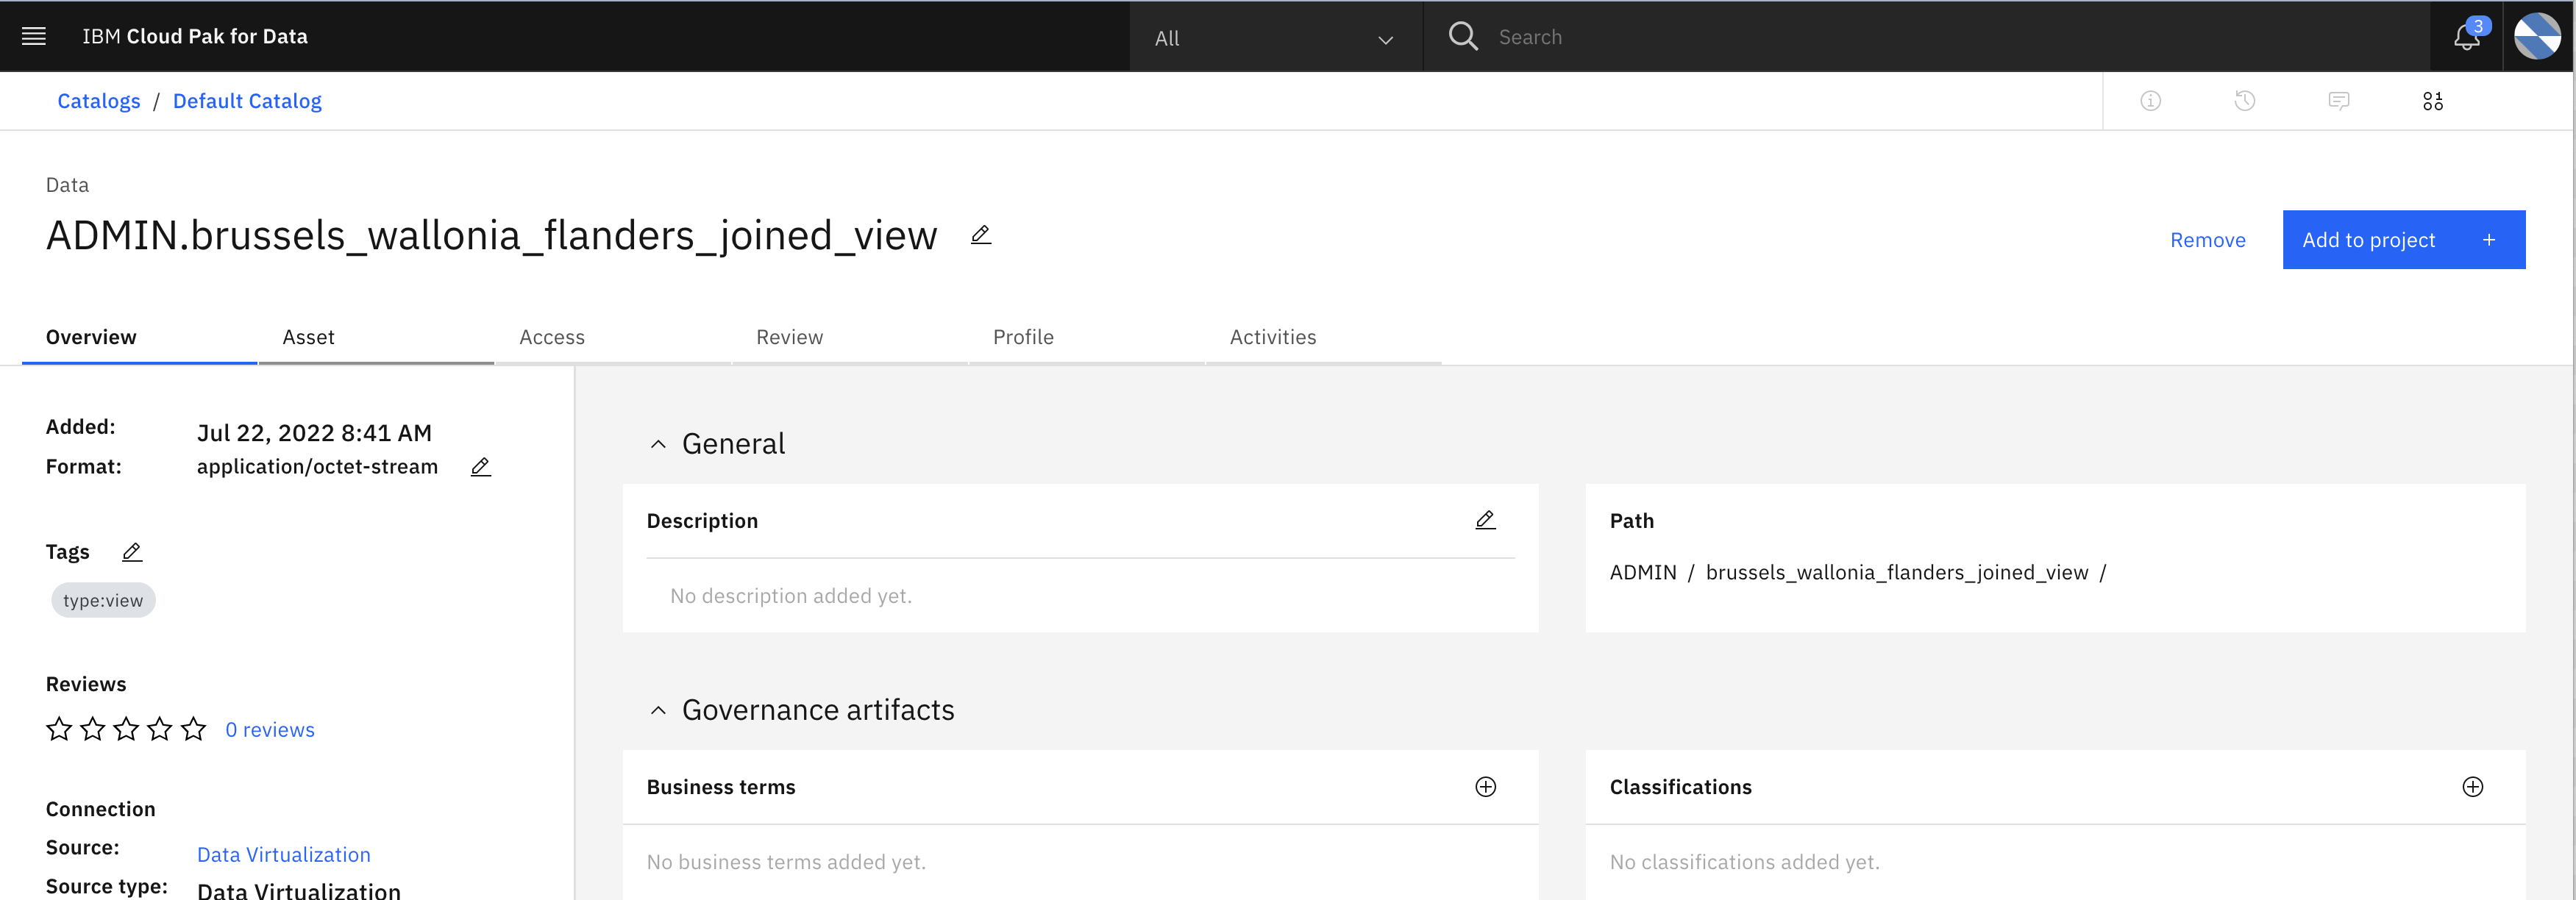
Task: Rate the asset with the fifth star
Action: (194, 729)
